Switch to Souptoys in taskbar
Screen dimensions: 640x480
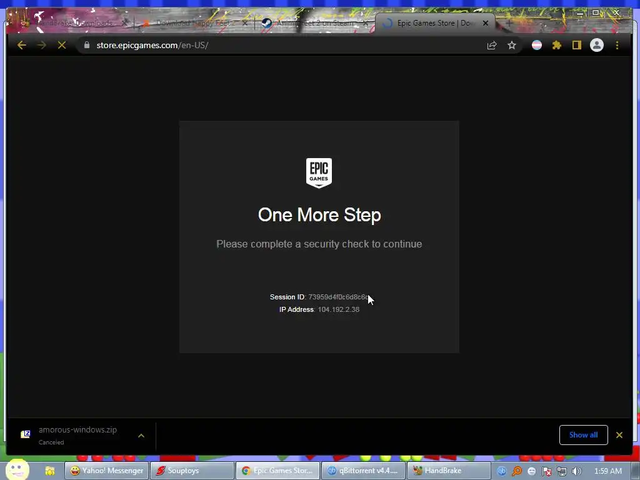point(192,471)
